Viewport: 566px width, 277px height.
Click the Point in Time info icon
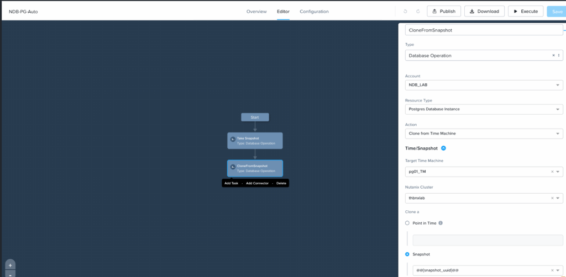(x=441, y=223)
